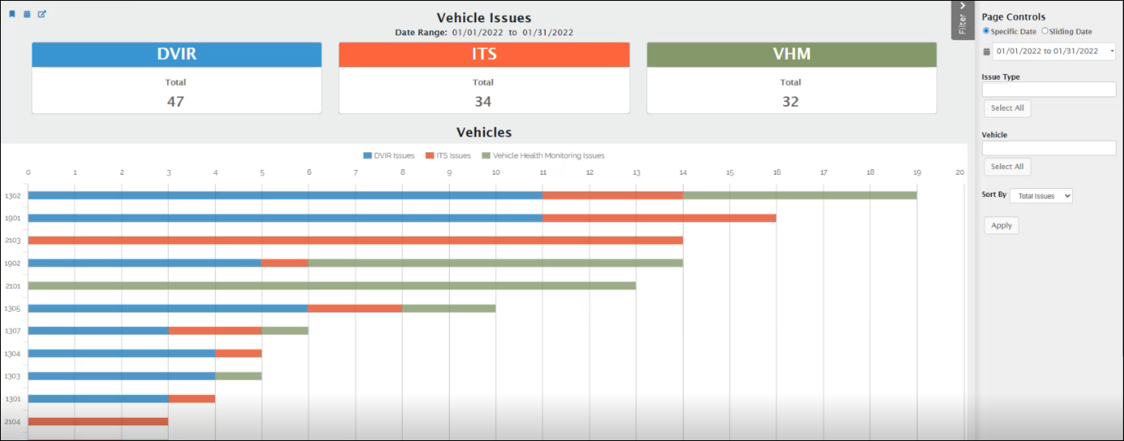Toggle the DVIR Issues legend marker
The width and height of the screenshot is (1124, 441).
tap(368, 156)
